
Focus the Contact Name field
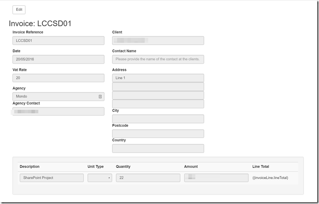click(158, 59)
